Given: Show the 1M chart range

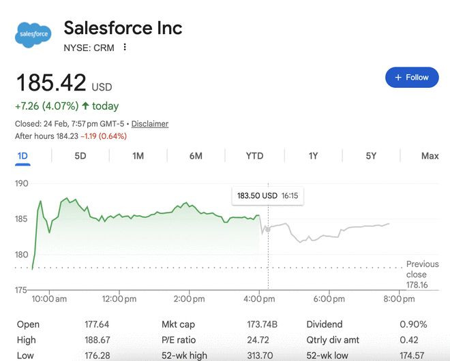Looking at the screenshot, I should click(138, 156).
